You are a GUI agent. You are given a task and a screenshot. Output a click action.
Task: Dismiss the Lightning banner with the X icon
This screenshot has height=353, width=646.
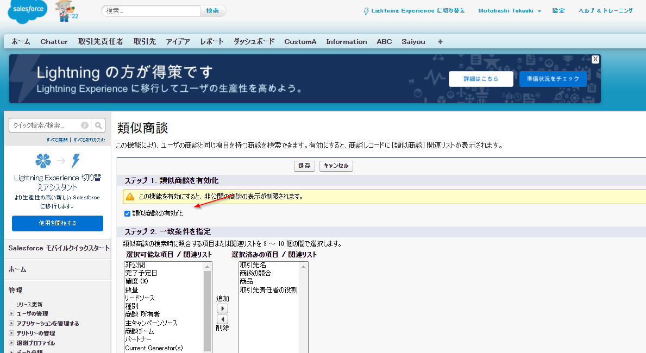click(595, 59)
